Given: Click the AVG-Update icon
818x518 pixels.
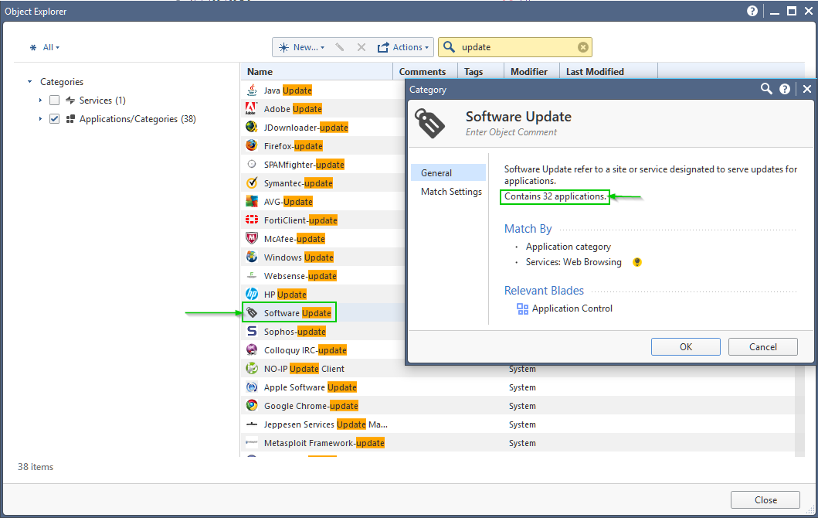Looking at the screenshot, I should (252, 202).
